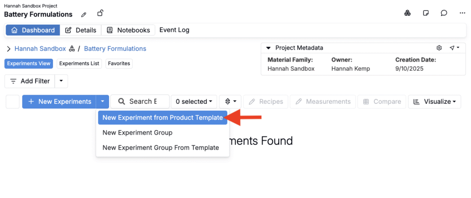Open the comments speech bubble icon
The width and height of the screenshot is (471, 198).
coord(444,13)
